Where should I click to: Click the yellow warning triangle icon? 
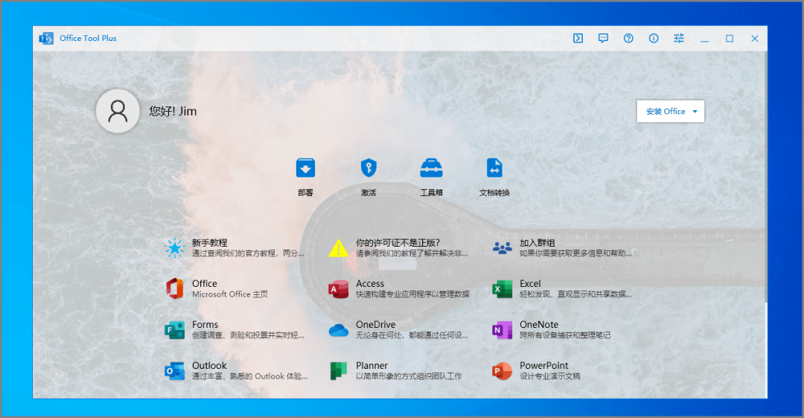pos(339,248)
